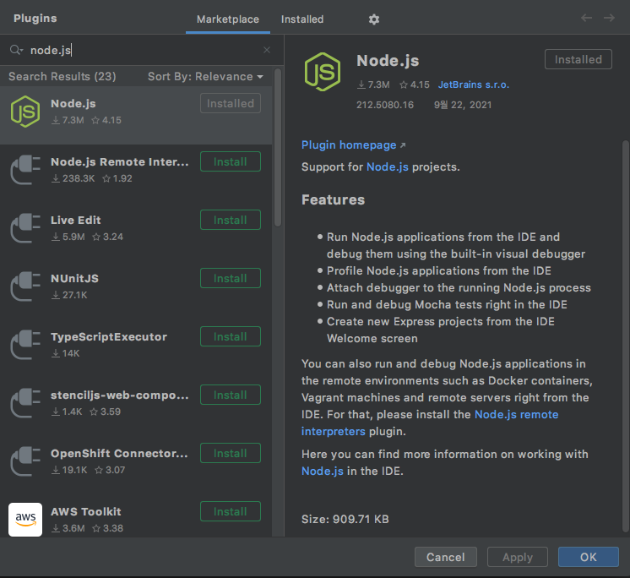Select the NUnitJS plugin name

74,279
